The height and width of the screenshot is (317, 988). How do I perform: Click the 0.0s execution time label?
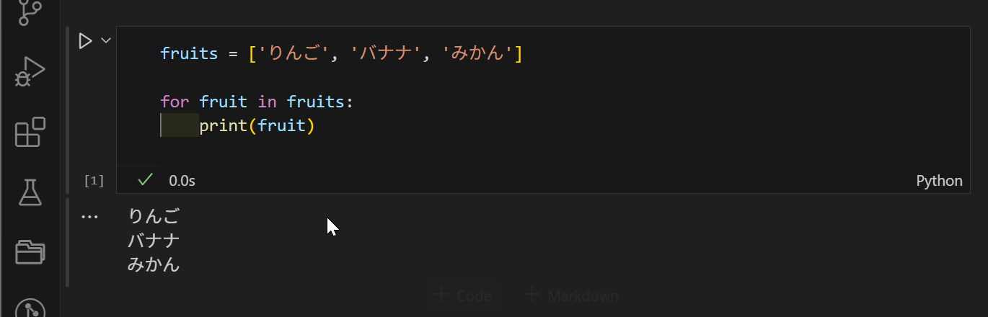point(182,181)
